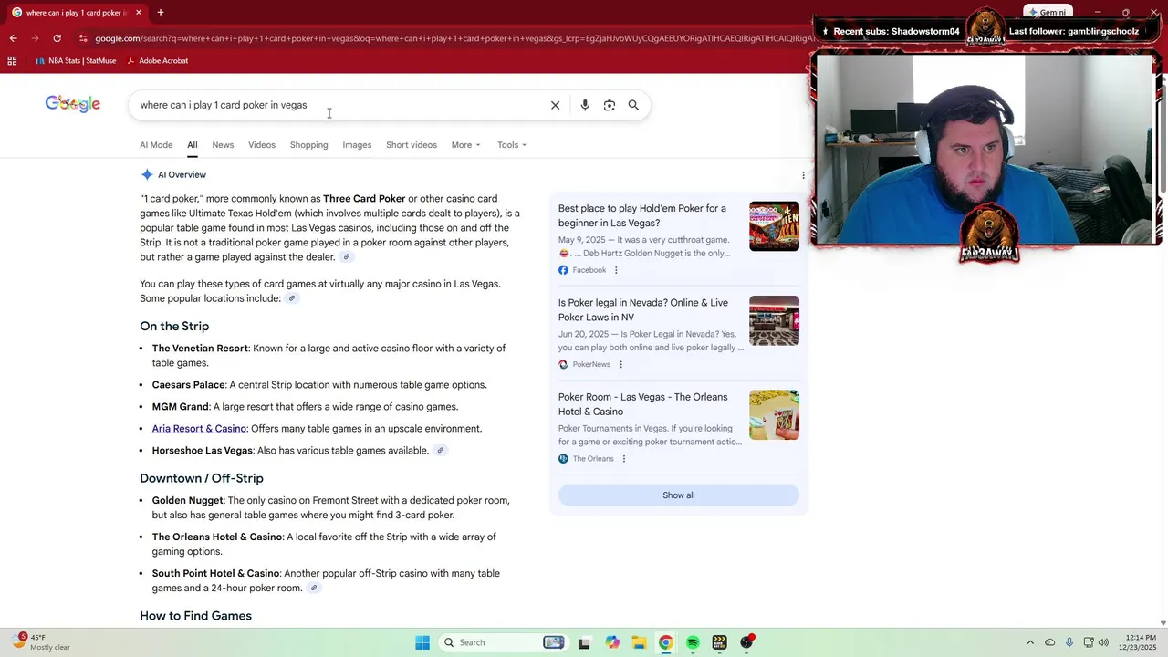Image resolution: width=1168 pixels, height=657 pixels.
Task: Select the All results tab
Action: click(x=193, y=145)
